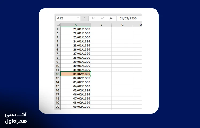This screenshot has width=200, height=128.
Task: Open the insert function fx icon
Action: tap(111, 18)
